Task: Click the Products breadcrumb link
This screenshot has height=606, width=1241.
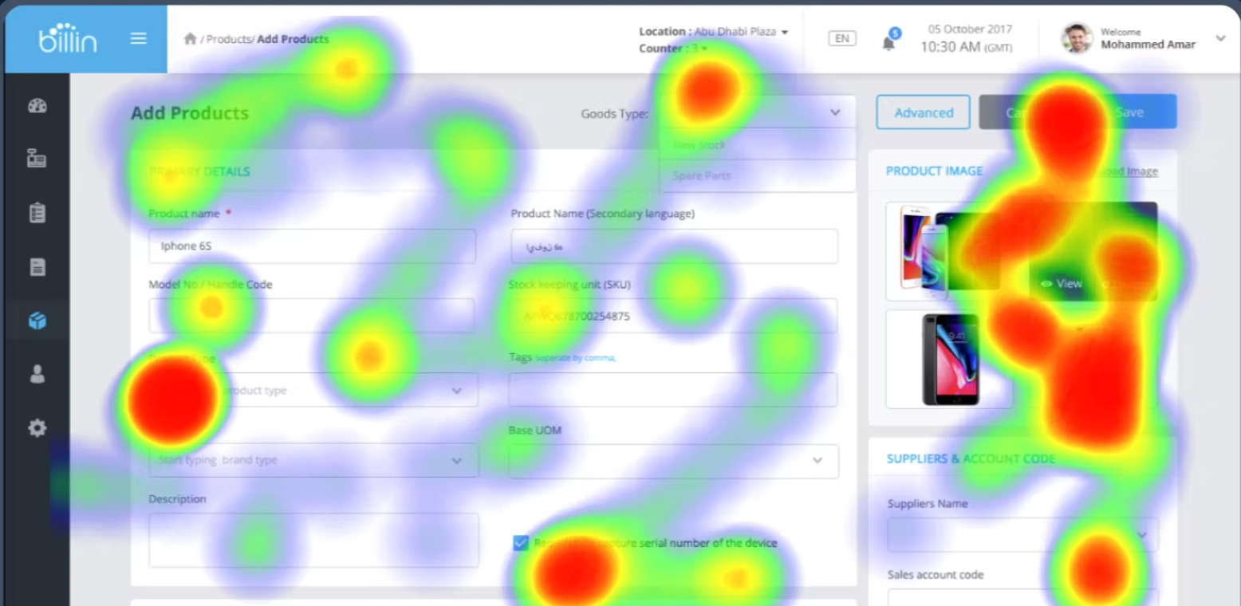Action: pos(230,39)
